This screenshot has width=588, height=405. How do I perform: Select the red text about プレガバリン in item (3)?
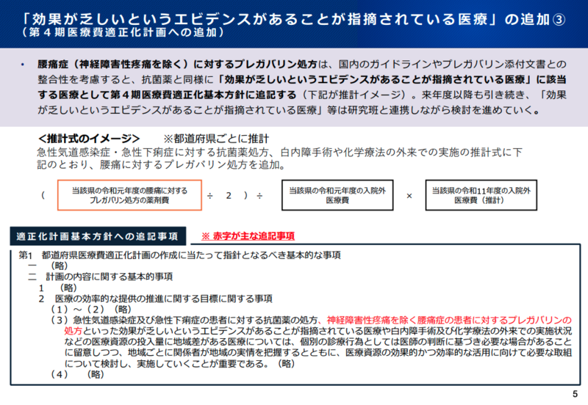coord(448,320)
